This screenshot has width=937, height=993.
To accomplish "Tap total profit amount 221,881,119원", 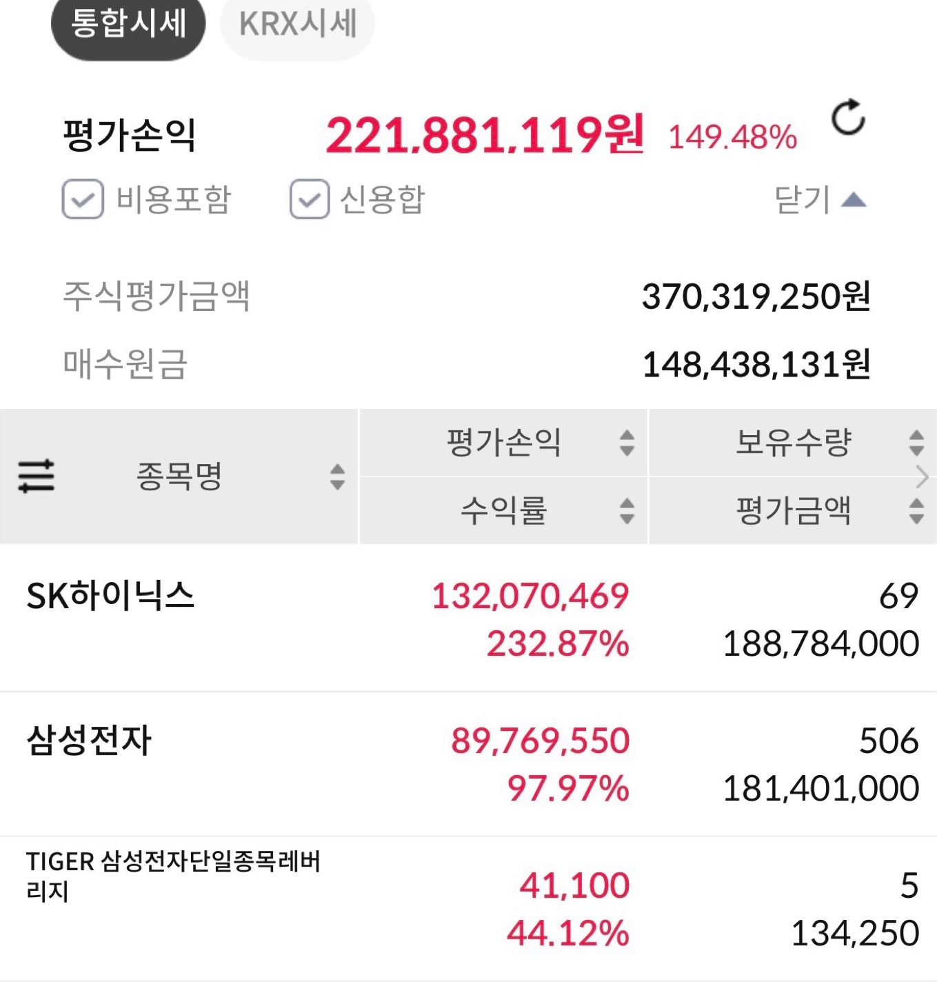I will (485, 134).
